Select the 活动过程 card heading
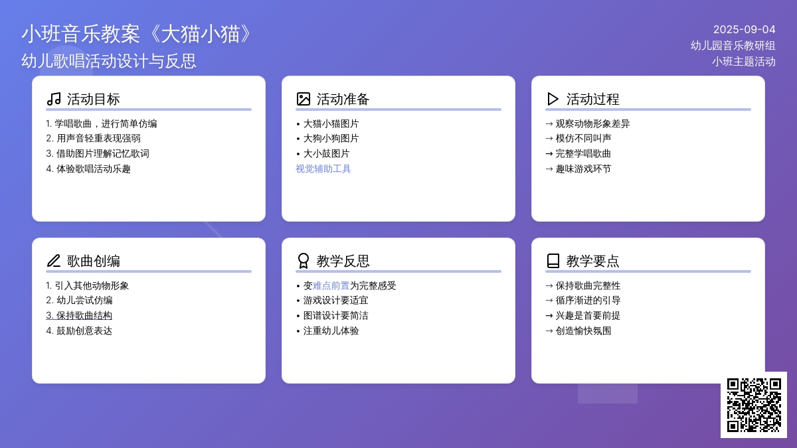Viewport: 797px width, 448px height. click(x=593, y=99)
